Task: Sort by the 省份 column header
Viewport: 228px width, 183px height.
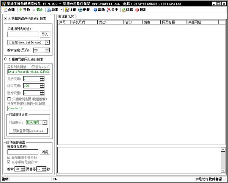Action: [x=133, y=22]
